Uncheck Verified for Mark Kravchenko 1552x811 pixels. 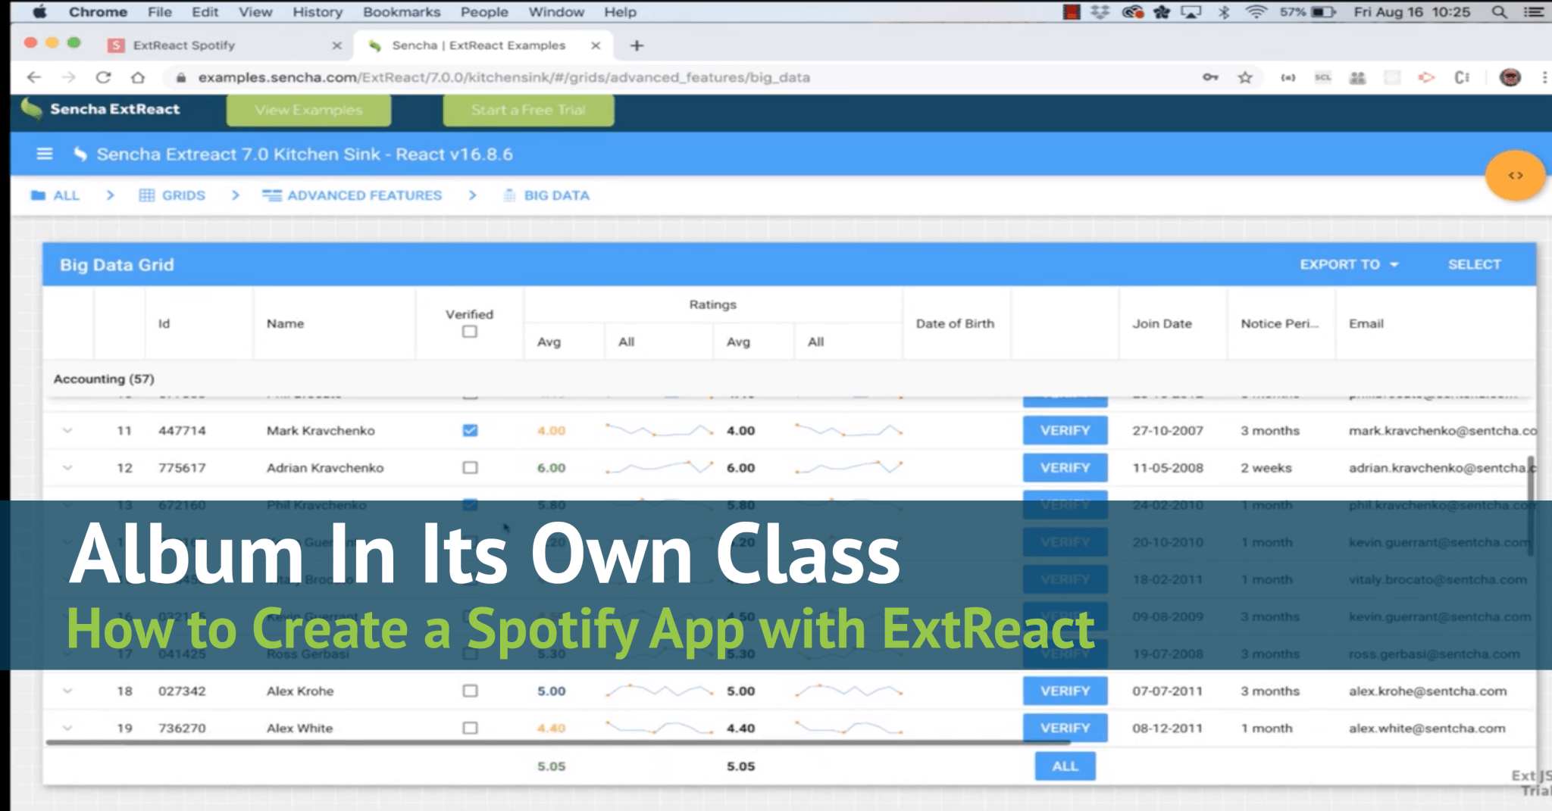point(470,430)
